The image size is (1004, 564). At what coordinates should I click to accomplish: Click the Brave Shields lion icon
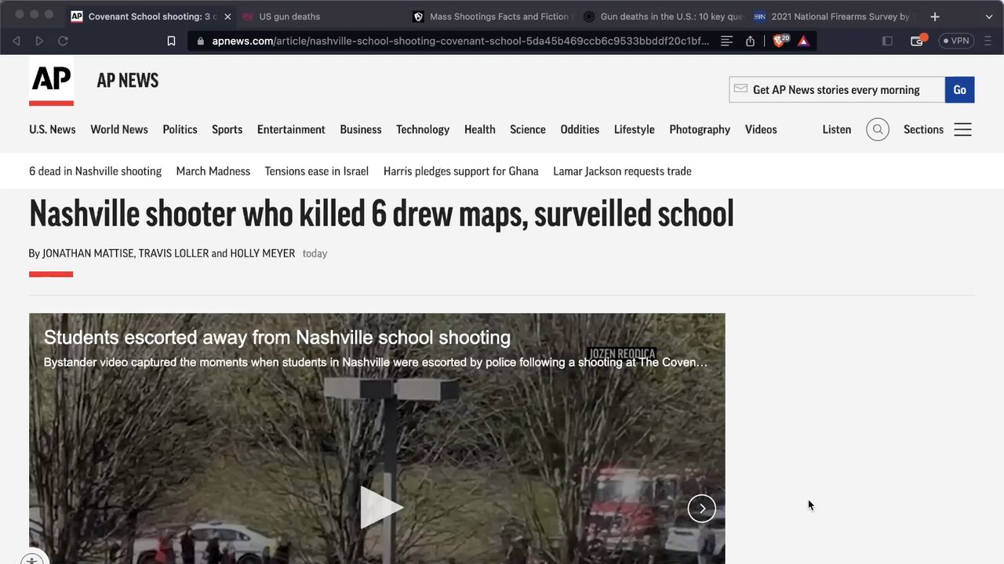point(780,41)
